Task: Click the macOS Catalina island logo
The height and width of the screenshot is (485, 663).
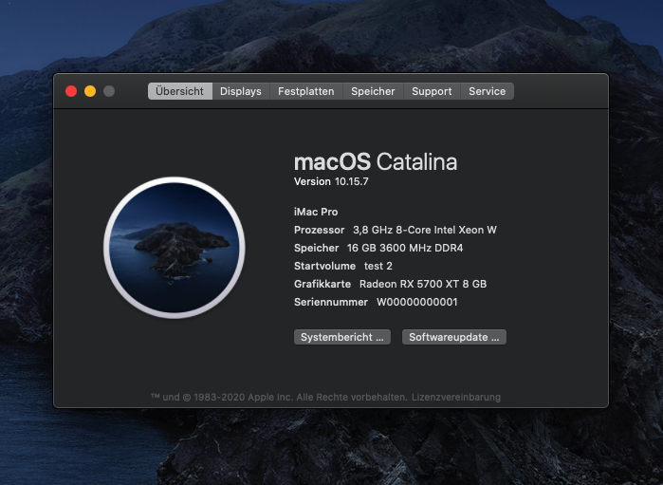Action: click(174, 248)
